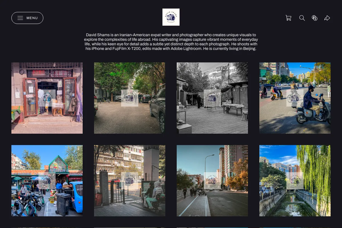Screen dimensions: 342x228
Task: Open the currency selector icon
Action: [x=315, y=18]
